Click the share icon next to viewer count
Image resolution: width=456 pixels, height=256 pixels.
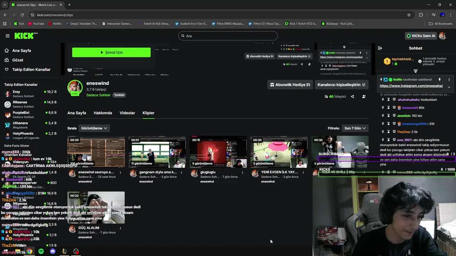coord(352,96)
